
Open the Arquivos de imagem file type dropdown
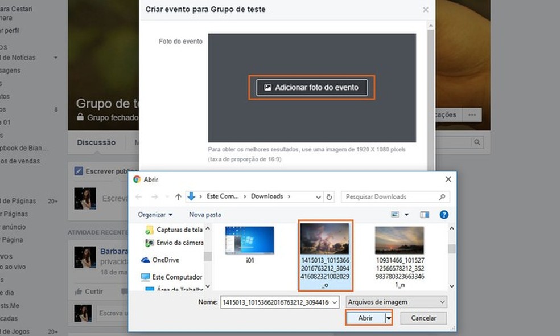(396, 302)
